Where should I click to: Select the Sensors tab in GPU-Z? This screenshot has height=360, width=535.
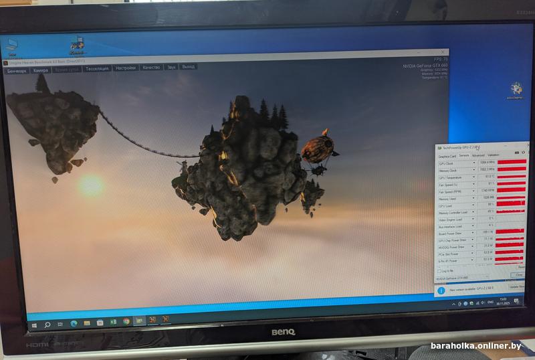pos(464,155)
